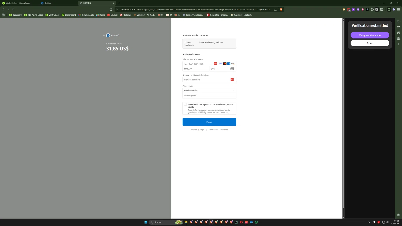Viewport: 402px width, 226px height.
Task: Click the URL address bar
Action: point(196,9)
